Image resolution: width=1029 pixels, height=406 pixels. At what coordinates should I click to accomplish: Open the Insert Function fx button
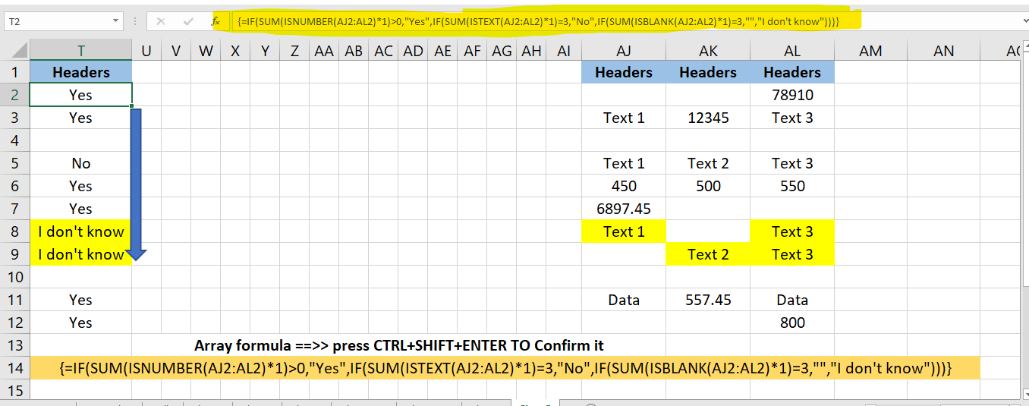(216, 21)
